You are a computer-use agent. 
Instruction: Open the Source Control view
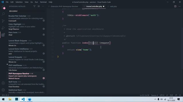(3, 21)
